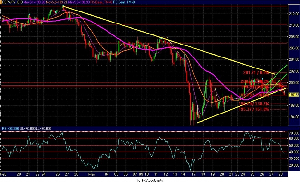Select the 195.37 / 161.8% Fibonacci label
The height and width of the screenshot is (182, 300).
[254, 109]
